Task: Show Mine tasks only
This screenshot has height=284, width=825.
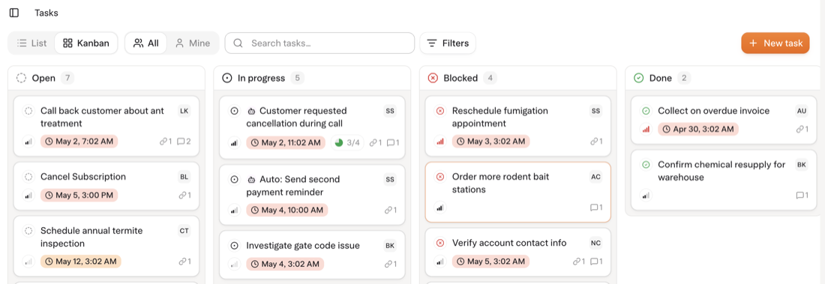Action: (x=193, y=43)
